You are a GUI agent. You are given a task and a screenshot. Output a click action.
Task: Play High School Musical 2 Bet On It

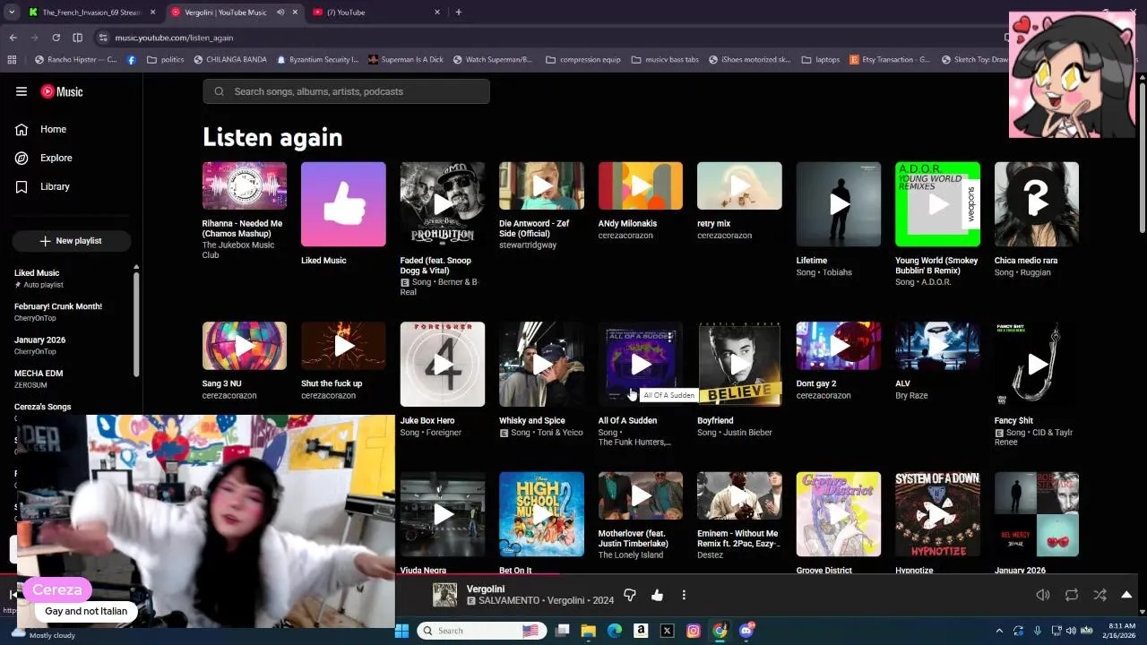tap(541, 514)
